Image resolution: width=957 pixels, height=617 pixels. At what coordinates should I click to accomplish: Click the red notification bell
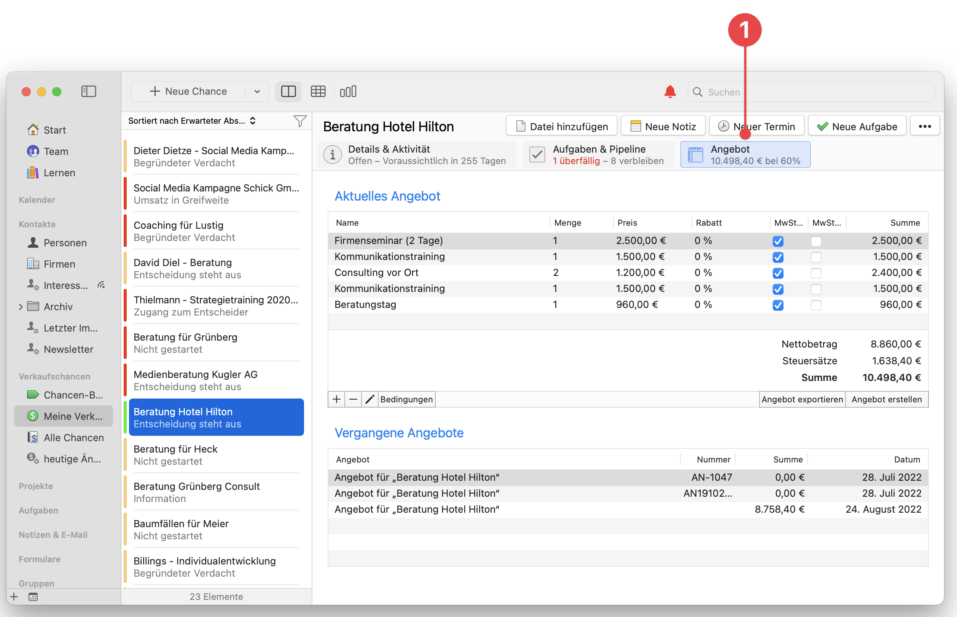click(x=670, y=92)
